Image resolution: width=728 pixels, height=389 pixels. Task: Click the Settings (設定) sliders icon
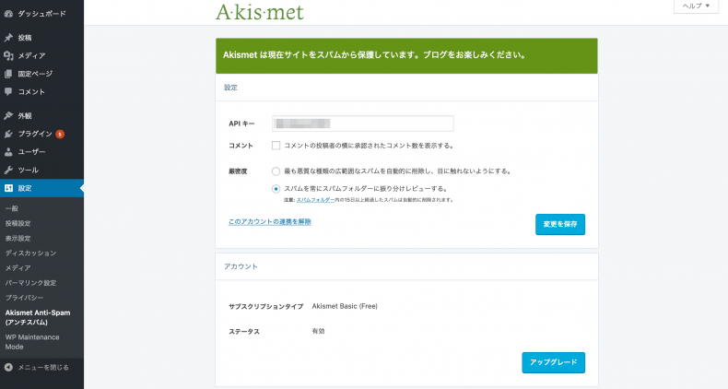tap(8, 188)
